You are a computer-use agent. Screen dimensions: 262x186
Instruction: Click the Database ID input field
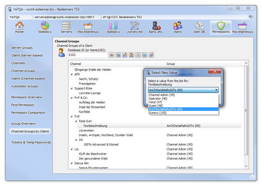coord(88,55)
